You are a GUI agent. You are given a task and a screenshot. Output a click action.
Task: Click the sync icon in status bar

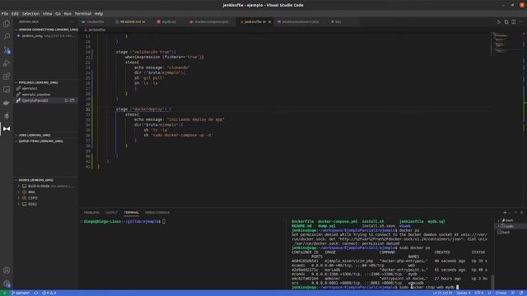click(x=36, y=293)
